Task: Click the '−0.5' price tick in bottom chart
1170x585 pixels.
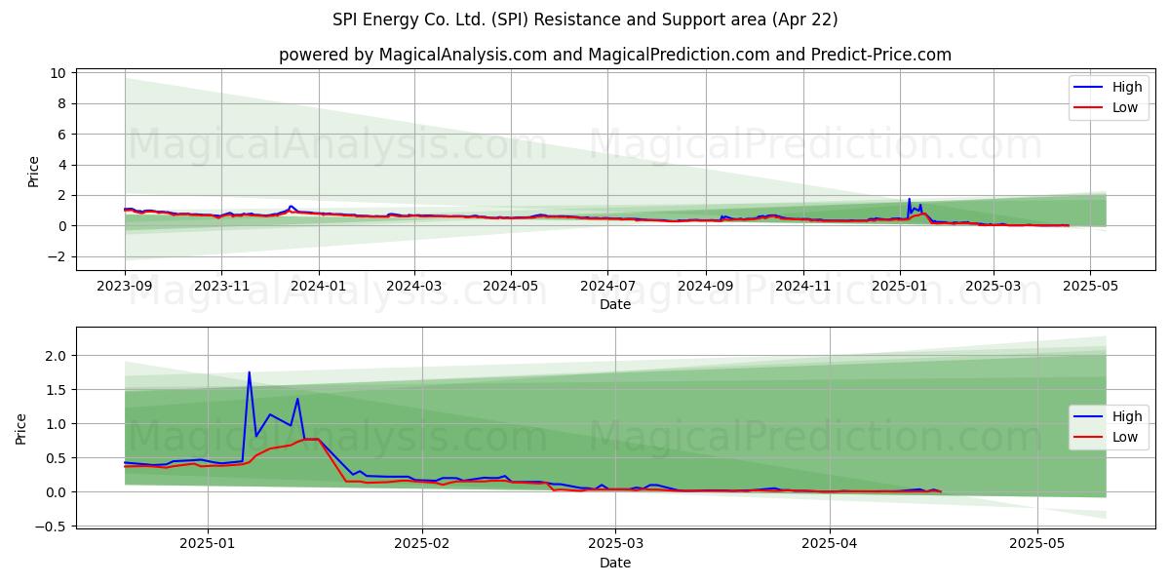Action: 50,526
